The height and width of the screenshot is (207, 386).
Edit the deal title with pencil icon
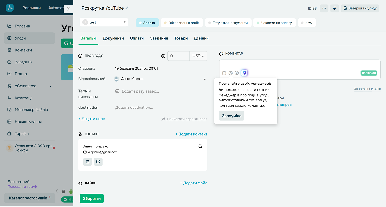point(127,8)
